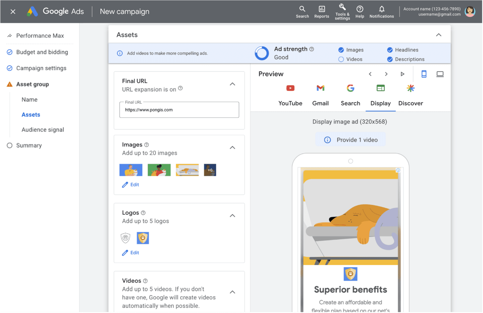Select the Discover preview tab

(x=411, y=96)
